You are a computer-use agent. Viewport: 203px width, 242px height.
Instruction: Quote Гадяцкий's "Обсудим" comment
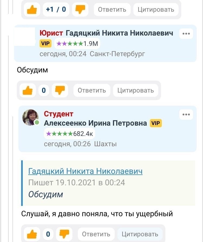point(136,90)
